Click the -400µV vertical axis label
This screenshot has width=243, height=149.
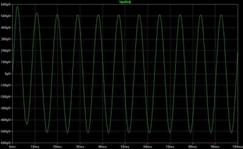[5, 120]
